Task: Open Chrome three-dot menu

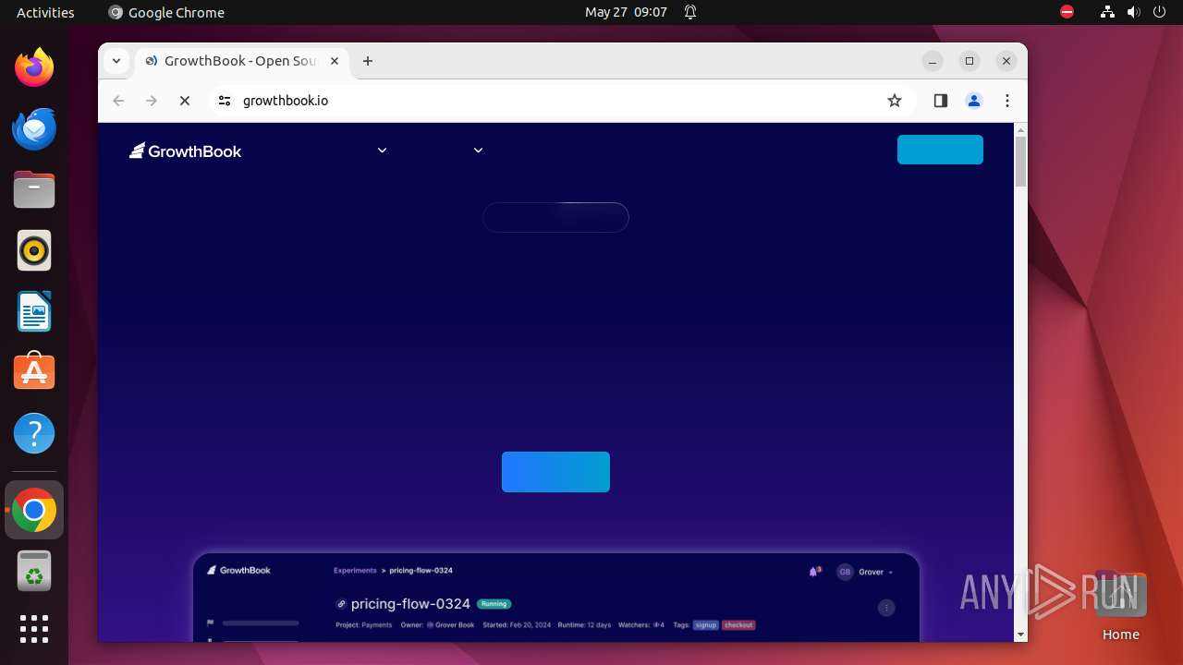Action: pyautogui.click(x=1007, y=101)
